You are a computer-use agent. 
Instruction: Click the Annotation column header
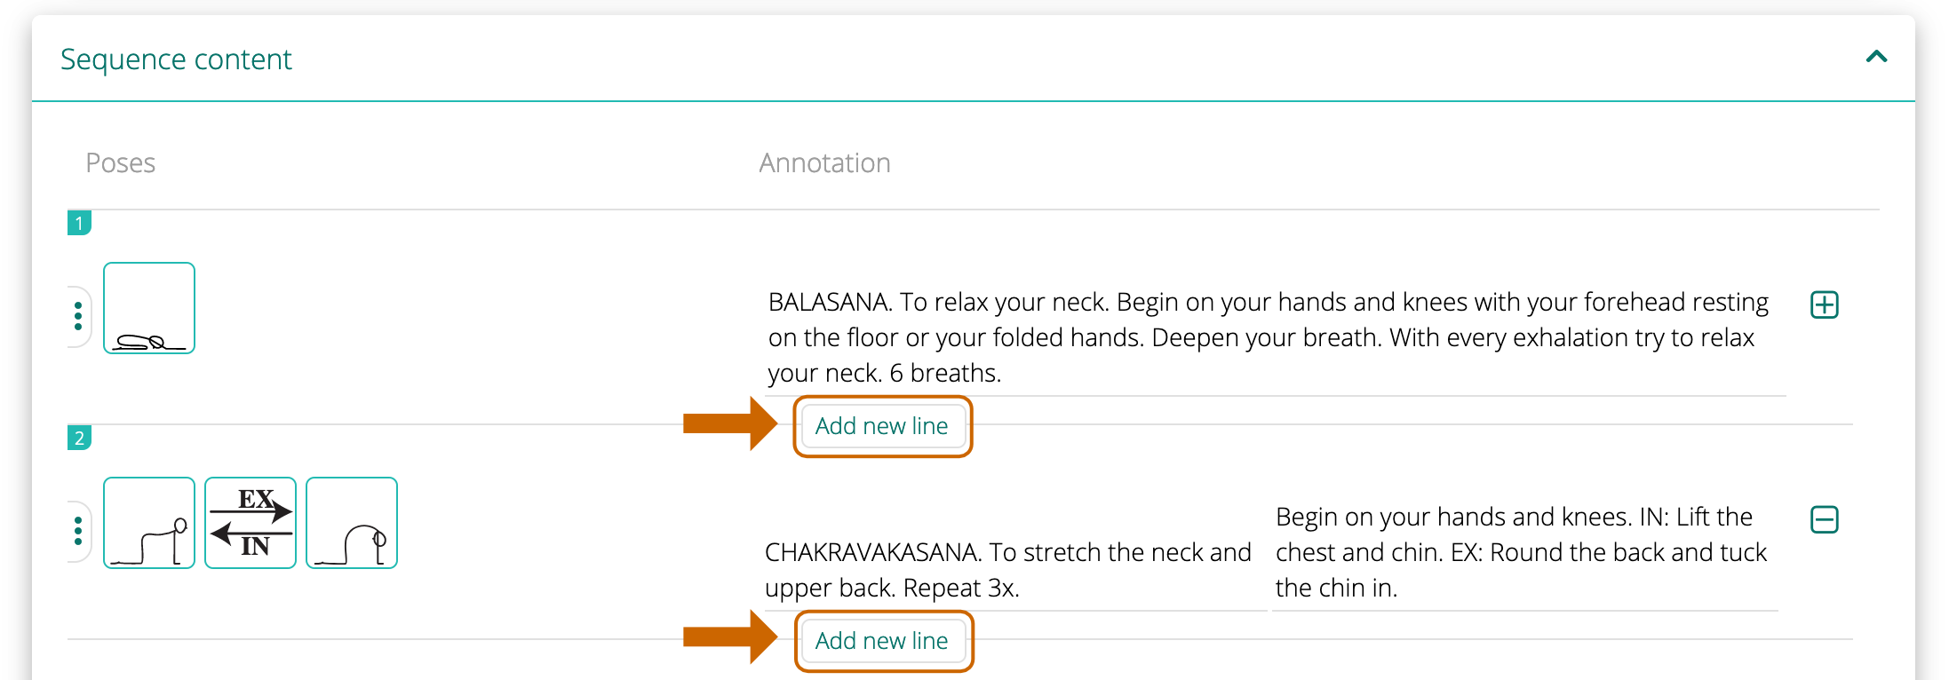click(824, 162)
